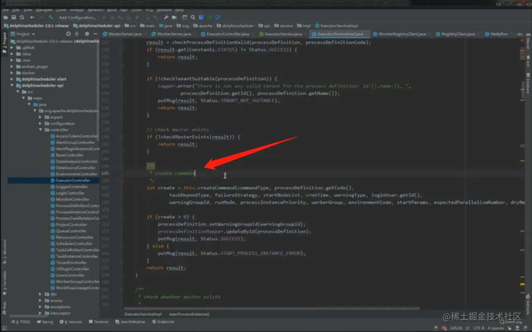Image resolution: width=532 pixels, height=332 pixels.
Task: Expand the docker folder
Action: tap(12, 73)
